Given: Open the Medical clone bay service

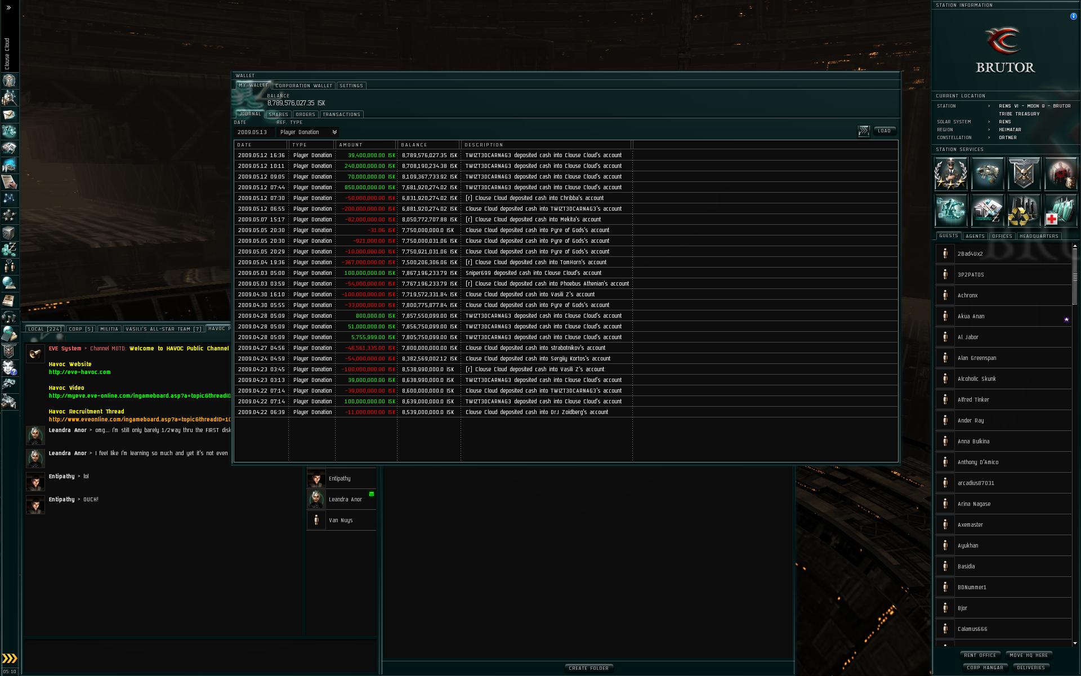Looking at the screenshot, I should click(x=1061, y=210).
